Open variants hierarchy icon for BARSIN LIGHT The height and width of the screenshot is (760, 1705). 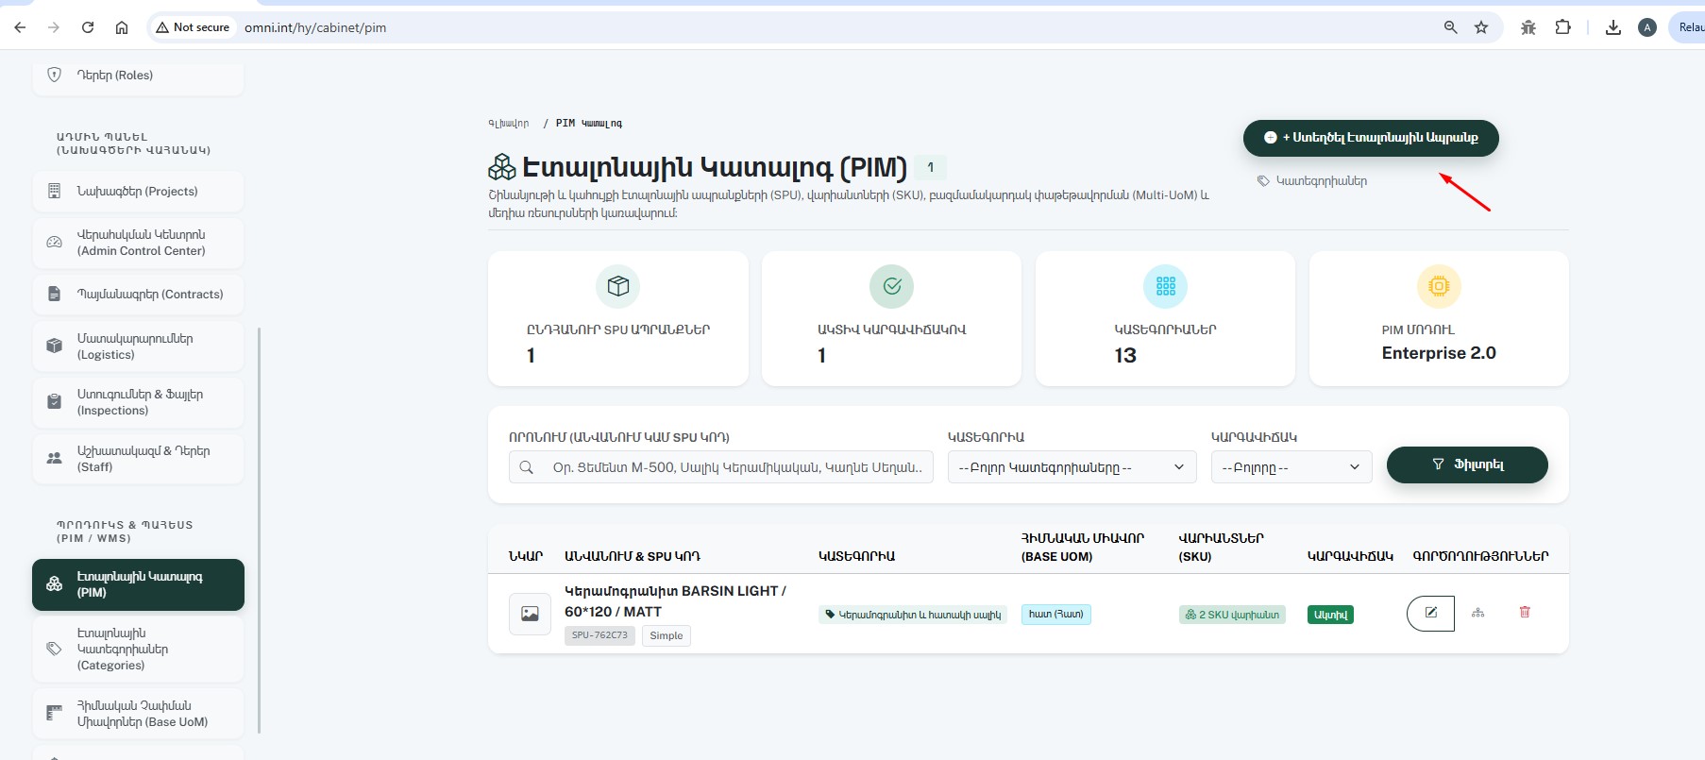(1477, 613)
